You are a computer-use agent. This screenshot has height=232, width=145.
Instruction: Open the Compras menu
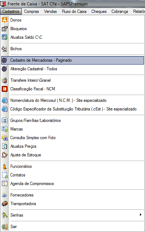(32, 11)
